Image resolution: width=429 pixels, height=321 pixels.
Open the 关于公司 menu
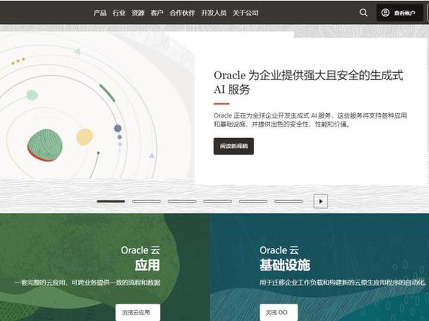(x=246, y=13)
